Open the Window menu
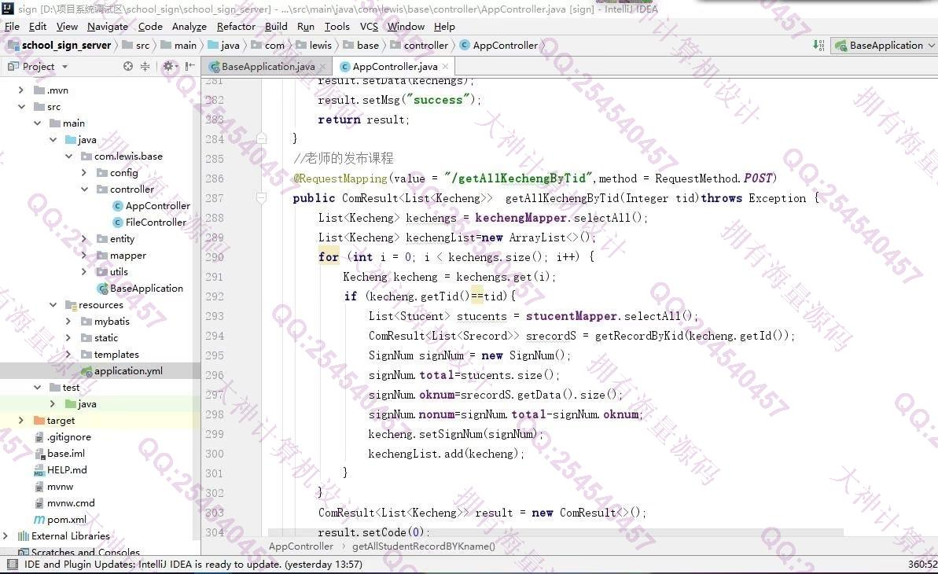This screenshot has width=938, height=574. [x=406, y=26]
